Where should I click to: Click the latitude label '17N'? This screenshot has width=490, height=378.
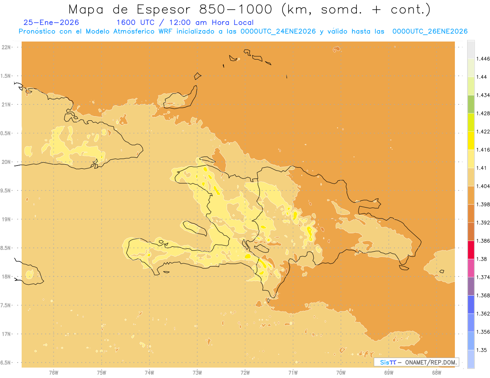point(6,334)
